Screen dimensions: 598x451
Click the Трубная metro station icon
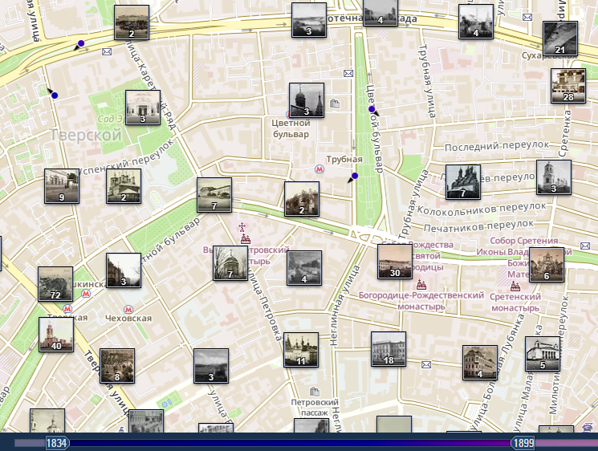[319, 169]
